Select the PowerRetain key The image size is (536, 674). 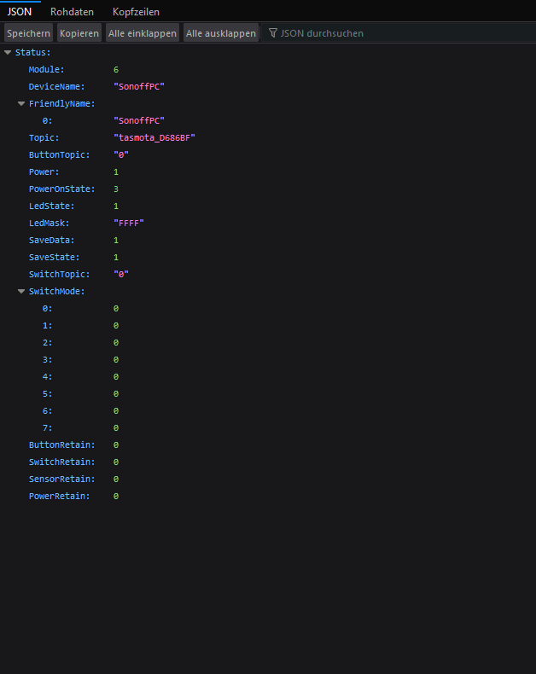60,496
